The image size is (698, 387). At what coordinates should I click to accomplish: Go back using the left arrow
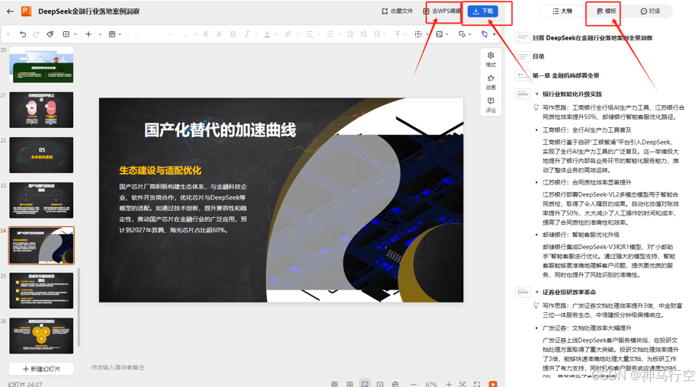click(10, 11)
